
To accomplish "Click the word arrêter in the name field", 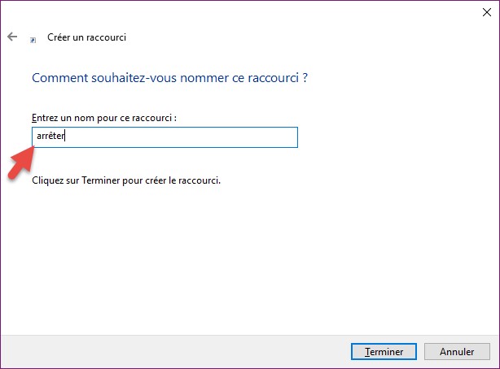I will point(50,137).
